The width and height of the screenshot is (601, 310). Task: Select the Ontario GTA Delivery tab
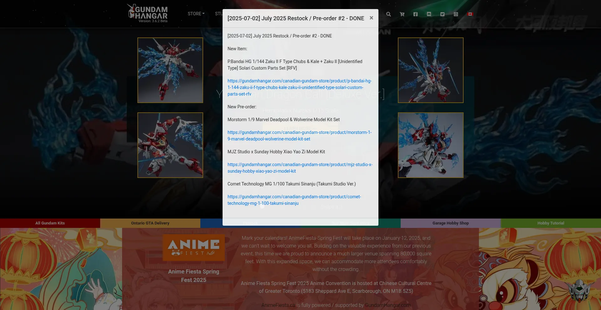tap(150, 223)
